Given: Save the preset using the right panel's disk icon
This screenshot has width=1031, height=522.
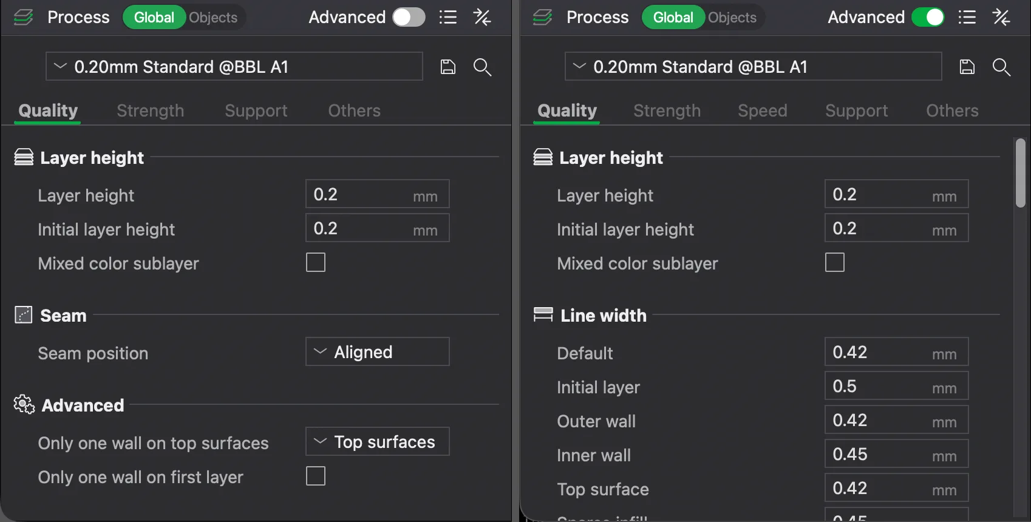Looking at the screenshot, I should [967, 67].
